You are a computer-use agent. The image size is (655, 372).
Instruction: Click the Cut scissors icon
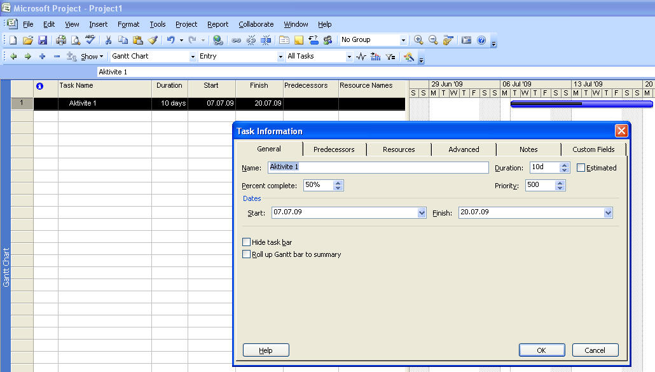108,40
